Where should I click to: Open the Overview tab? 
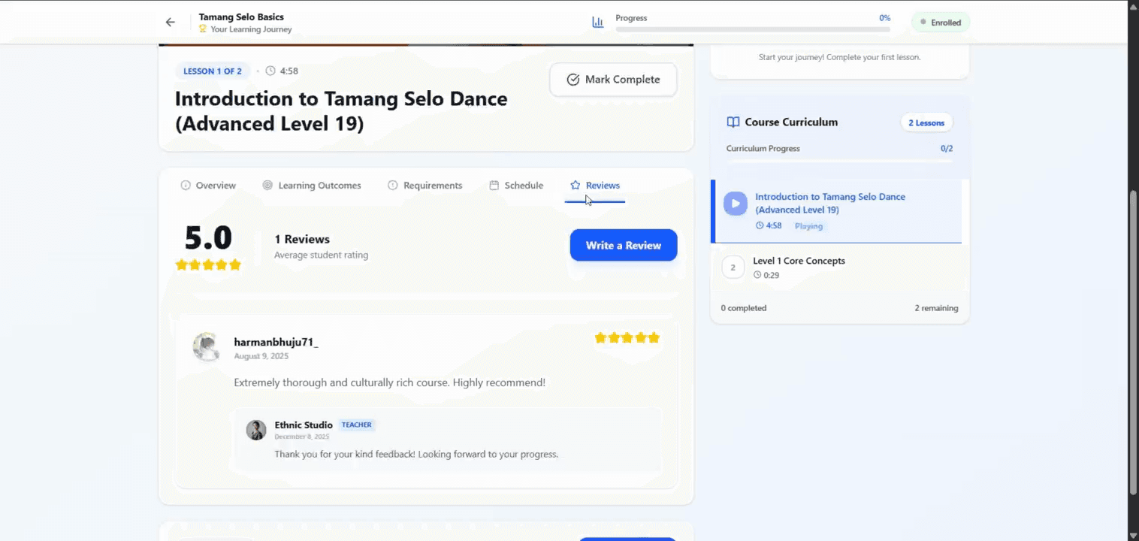(208, 186)
